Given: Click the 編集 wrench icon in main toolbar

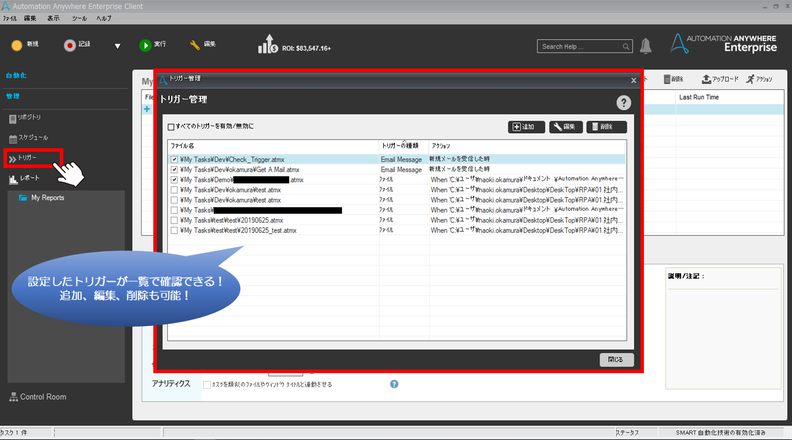Looking at the screenshot, I should coord(195,45).
